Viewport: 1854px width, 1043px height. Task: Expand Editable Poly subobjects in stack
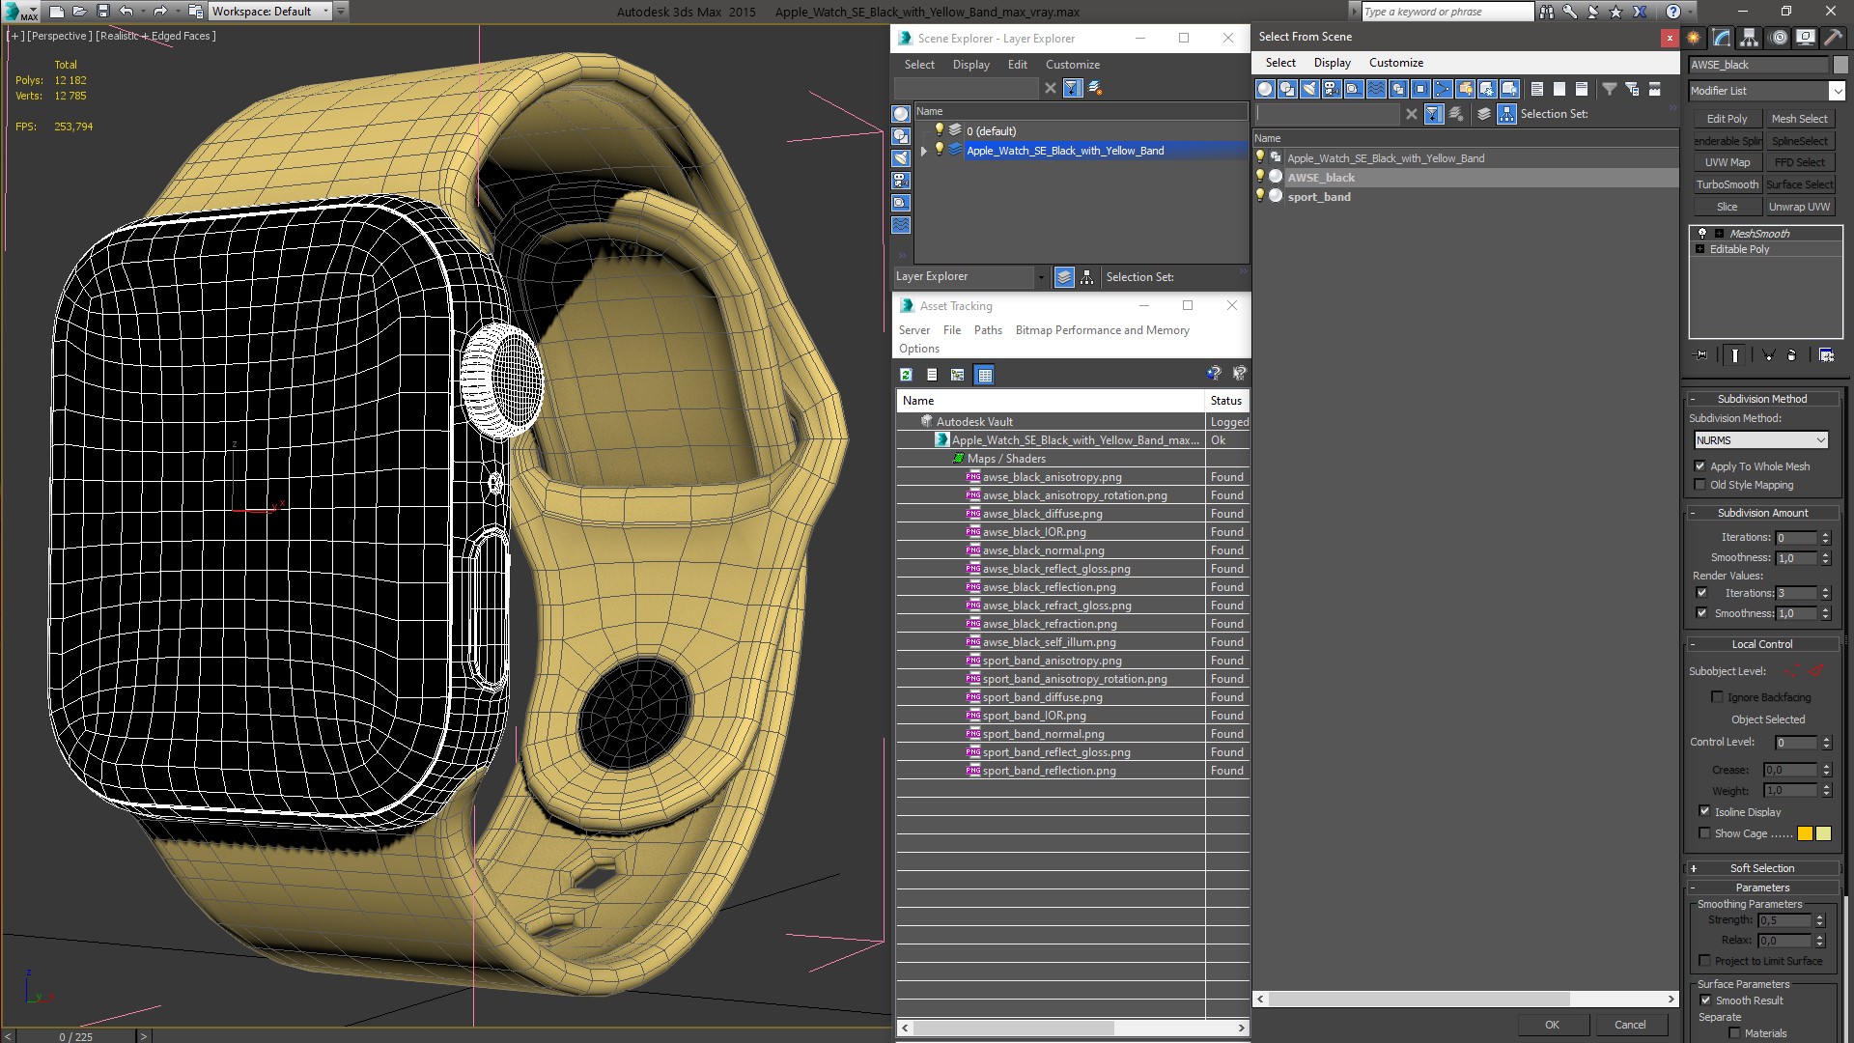coord(1700,249)
